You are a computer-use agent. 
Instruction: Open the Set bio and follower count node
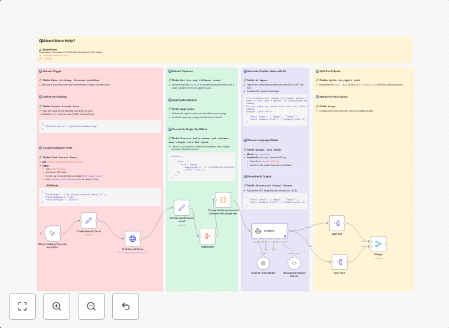pyautogui.click(x=182, y=207)
